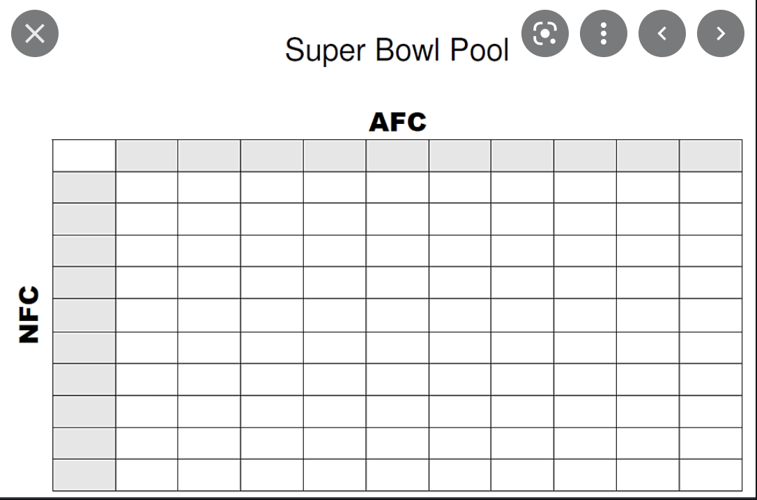Image resolution: width=757 pixels, height=500 pixels.
Task: Click third gray AFC header cell
Action: click(x=272, y=155)
